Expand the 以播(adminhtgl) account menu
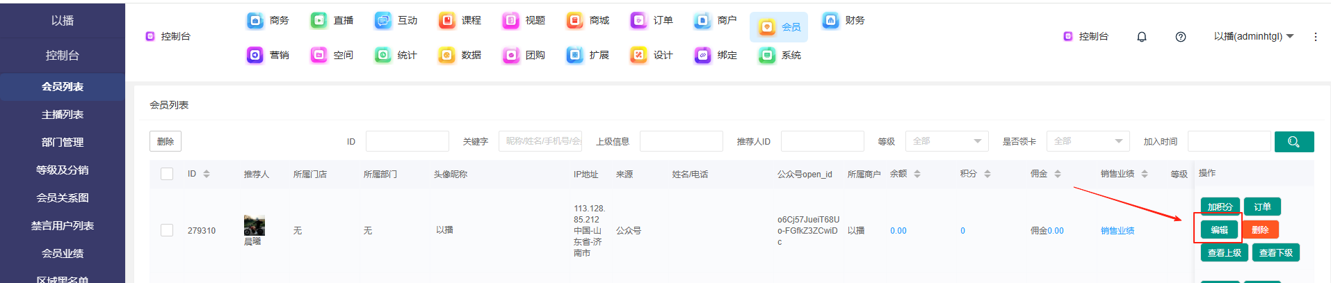Viewport: 1331px width, 283px height. [1253, 36]
